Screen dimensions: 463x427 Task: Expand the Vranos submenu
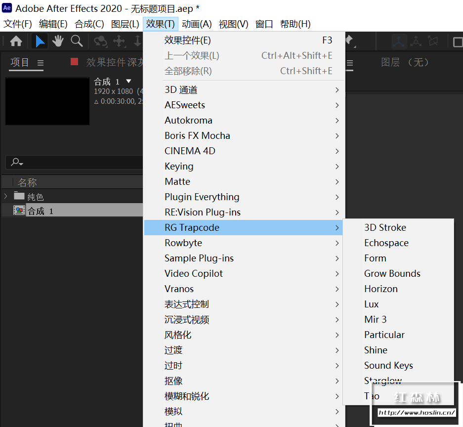(x=244, y=289)
